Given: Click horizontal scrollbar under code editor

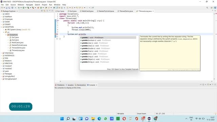Looking at the screenshot, I should pyautogui.click(x=136, y=81).
